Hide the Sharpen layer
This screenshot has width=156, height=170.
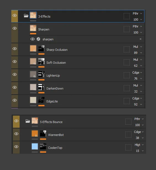[x=15, y=28]
